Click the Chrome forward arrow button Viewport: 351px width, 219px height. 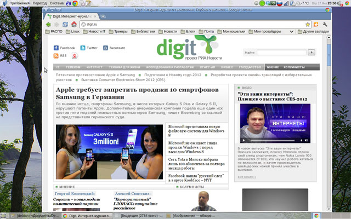click(x=56, y=24)
